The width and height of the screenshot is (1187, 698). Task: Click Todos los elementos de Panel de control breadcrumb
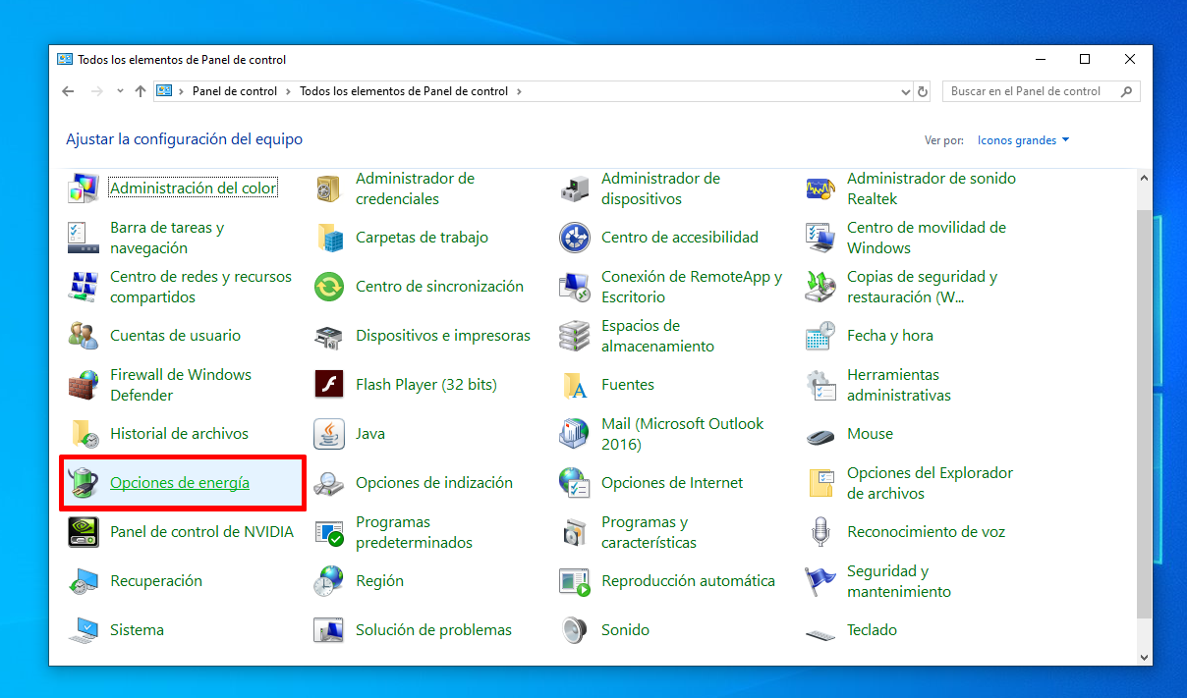coord(404,91)
